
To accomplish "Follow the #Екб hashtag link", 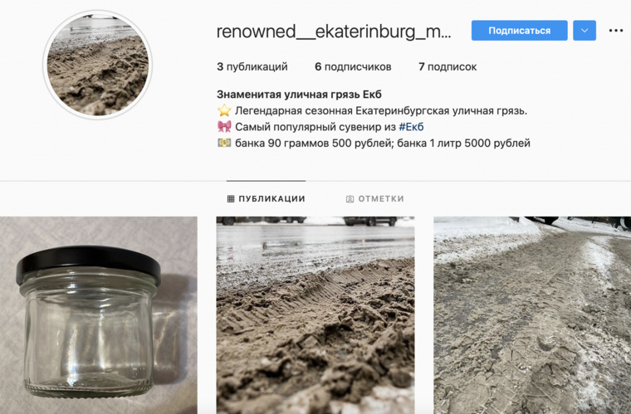I will coord(411,127).
